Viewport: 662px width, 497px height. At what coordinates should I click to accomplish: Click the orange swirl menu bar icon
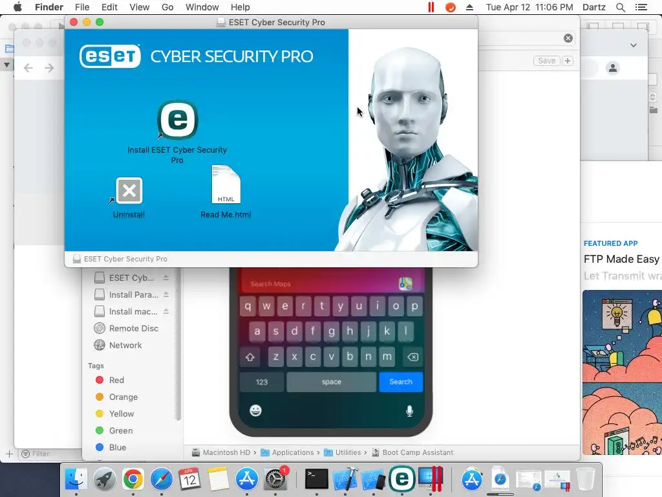point(451,7)
